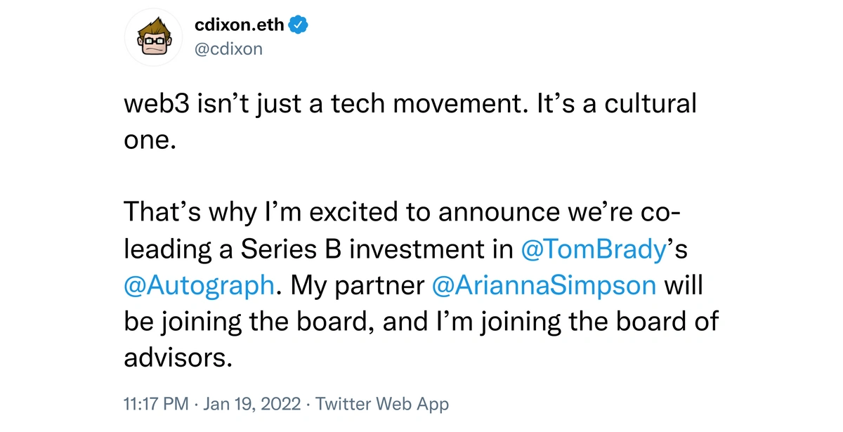Open the @AriannaSimpson mention
Screen dimensions: 843x432
pyautogui.click(x=544, y=286)
